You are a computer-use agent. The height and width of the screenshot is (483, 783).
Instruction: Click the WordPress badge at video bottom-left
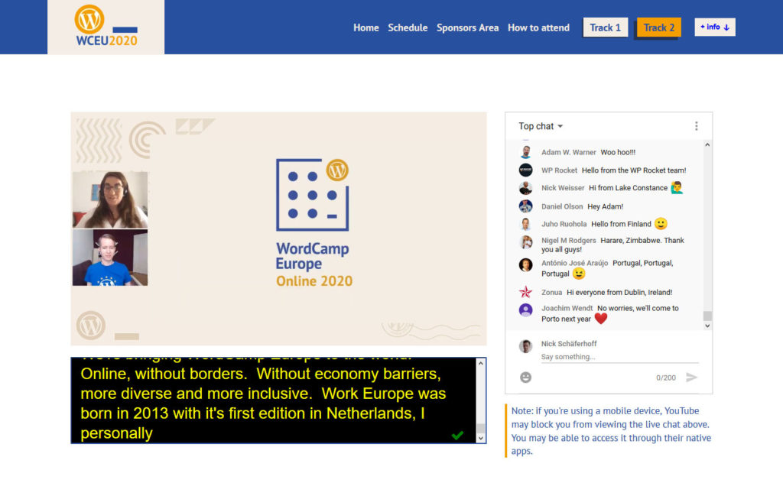coord(91,326)
